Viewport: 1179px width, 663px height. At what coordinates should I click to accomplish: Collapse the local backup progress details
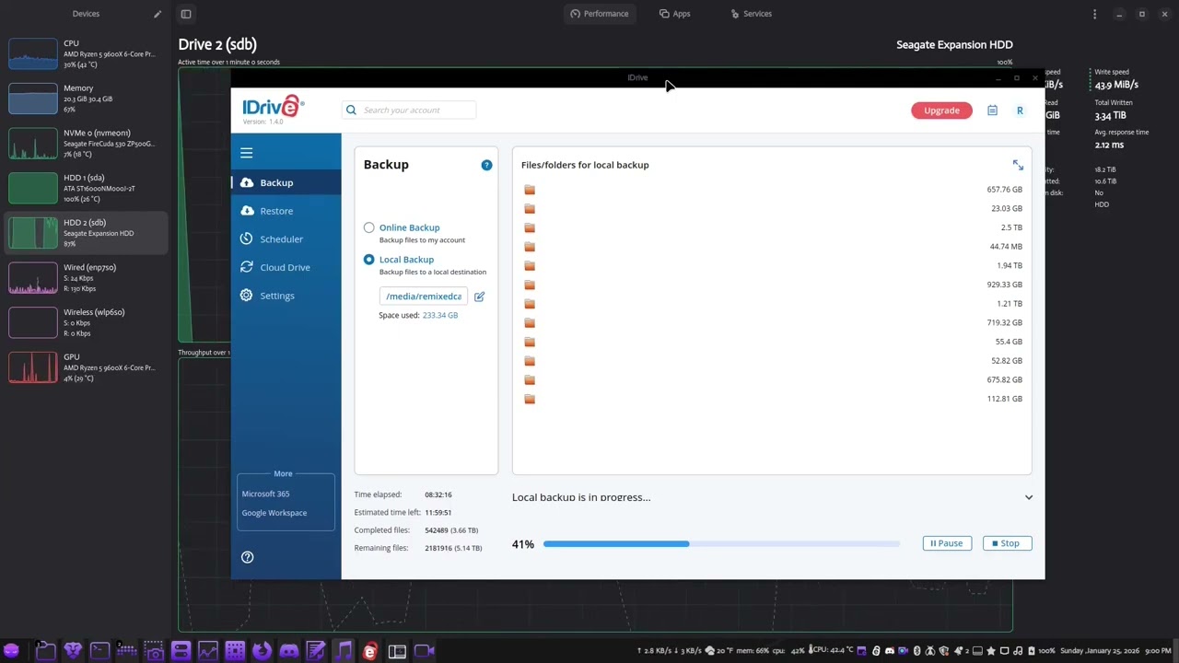[1029, 497]
